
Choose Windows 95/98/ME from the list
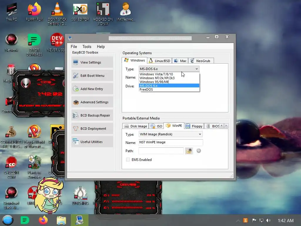click(x=169, y=82)
